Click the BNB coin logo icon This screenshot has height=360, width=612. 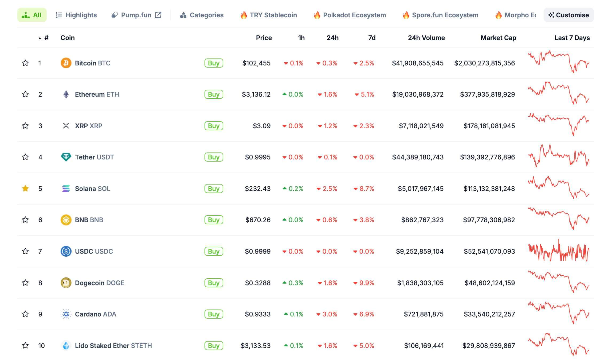point(66,220)
